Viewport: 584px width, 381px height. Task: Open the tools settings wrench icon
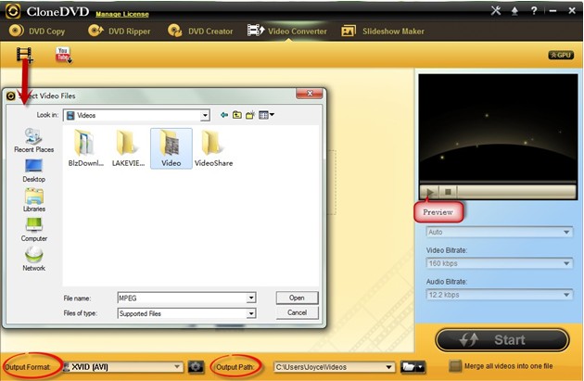pos(495,11)
